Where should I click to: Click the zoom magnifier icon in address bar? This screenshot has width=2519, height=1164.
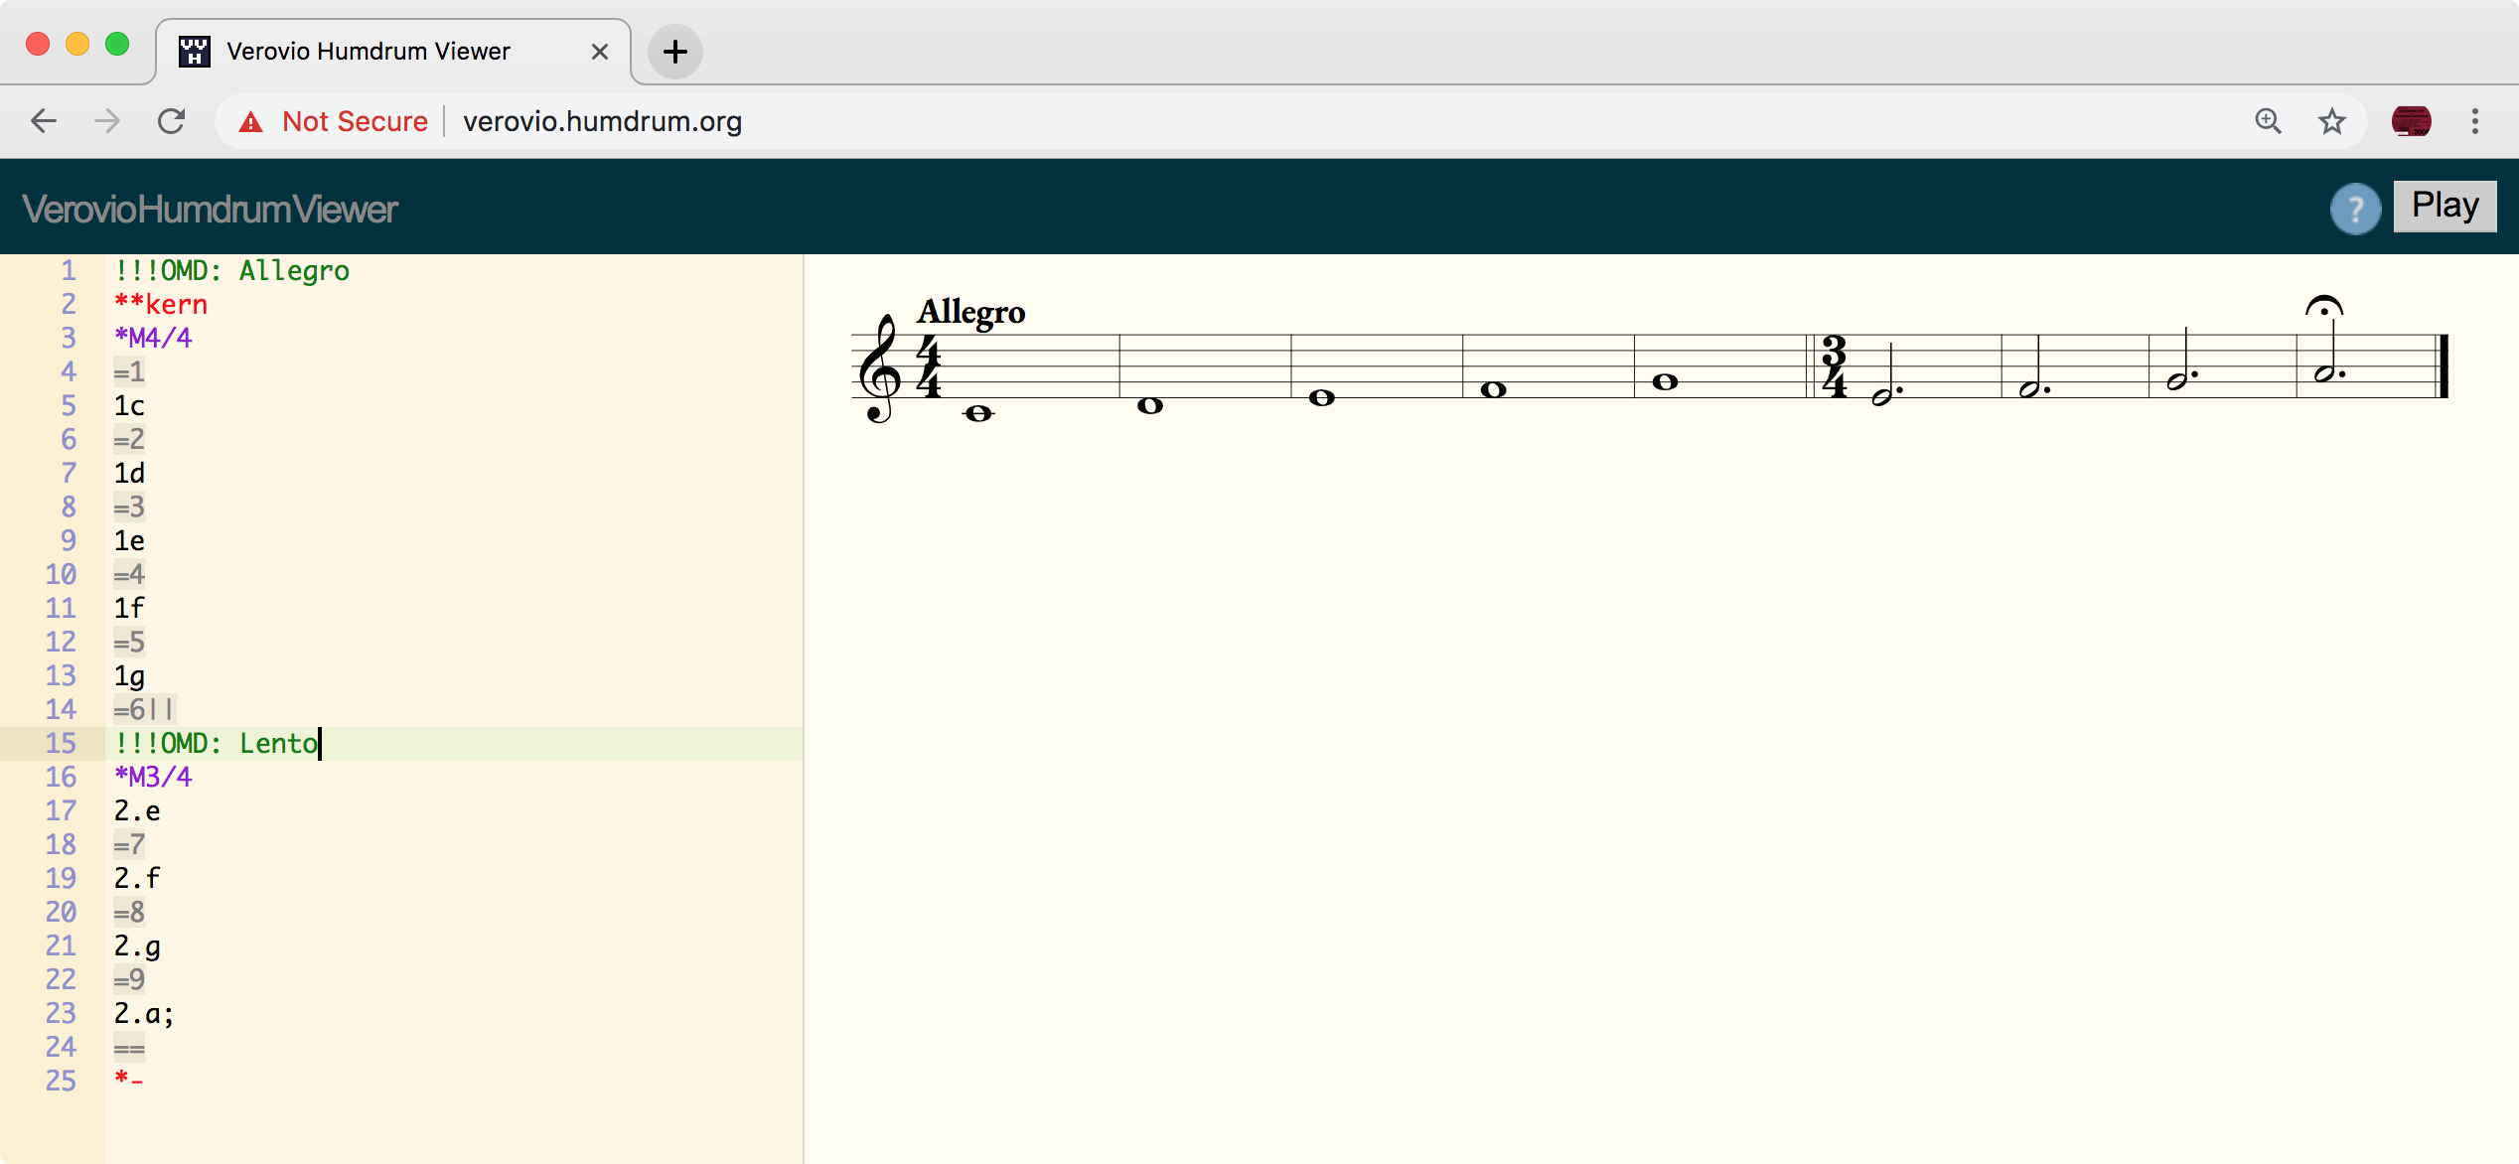(x=2268, y=121)
